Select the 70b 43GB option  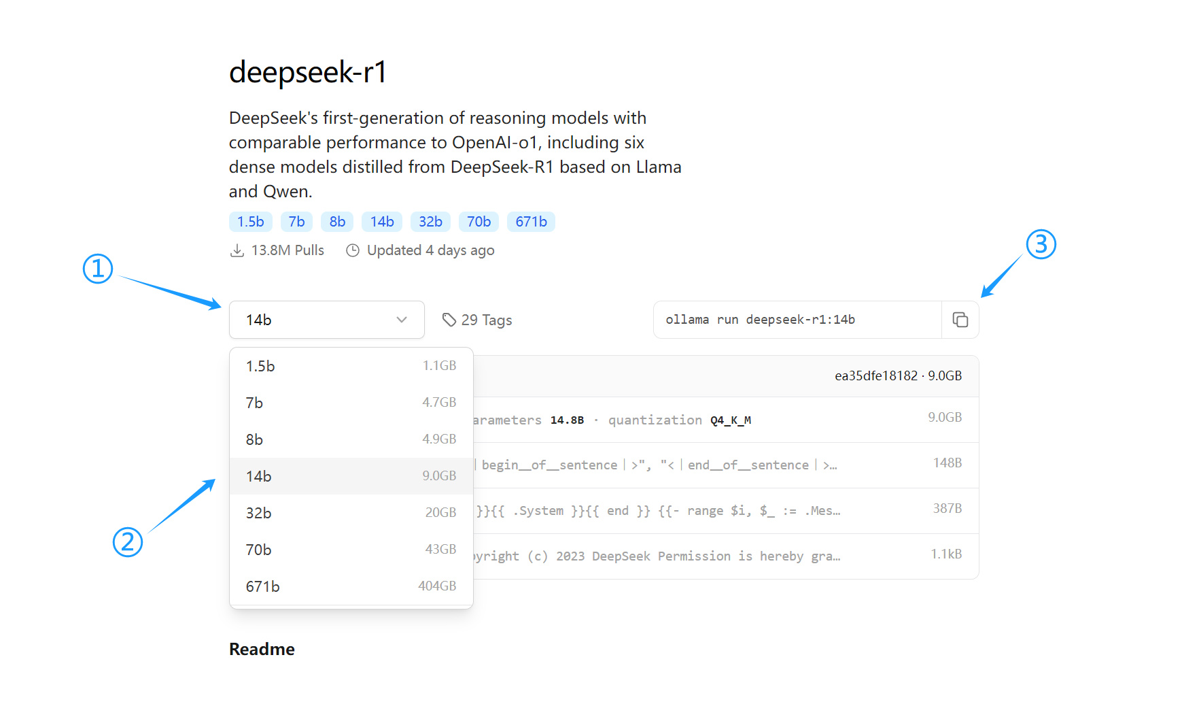click(x=351, y=550)
